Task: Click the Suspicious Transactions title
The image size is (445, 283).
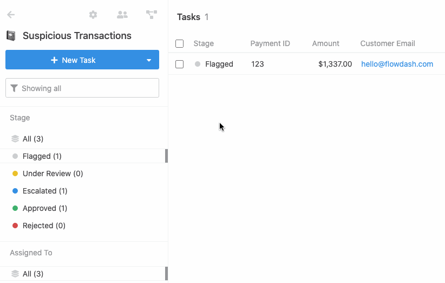Action: (77, 36)
